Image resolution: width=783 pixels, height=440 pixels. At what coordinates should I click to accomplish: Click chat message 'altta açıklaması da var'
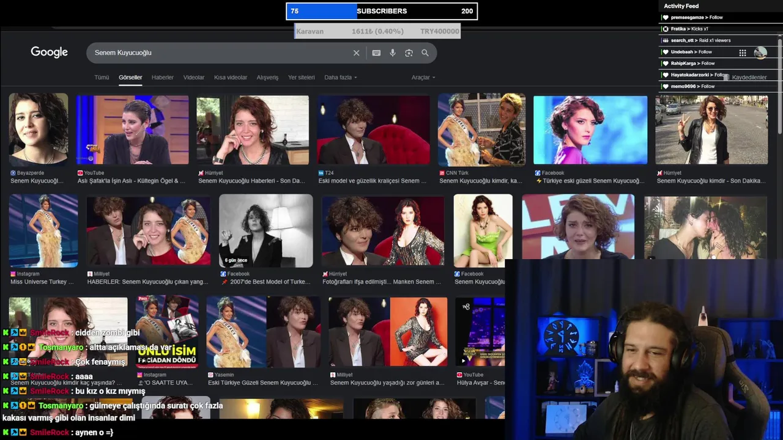131,347
